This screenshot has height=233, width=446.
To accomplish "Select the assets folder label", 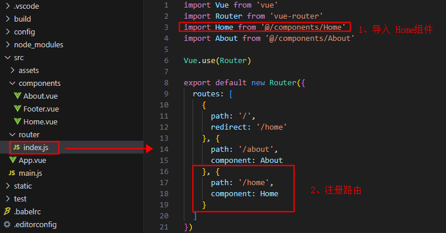I will (29, 71).
